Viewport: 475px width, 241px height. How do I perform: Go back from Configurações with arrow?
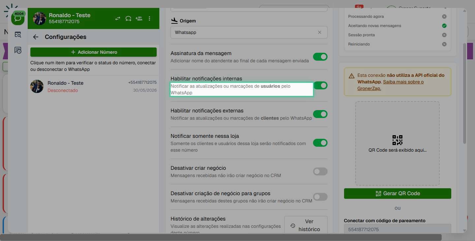[36, 37]
